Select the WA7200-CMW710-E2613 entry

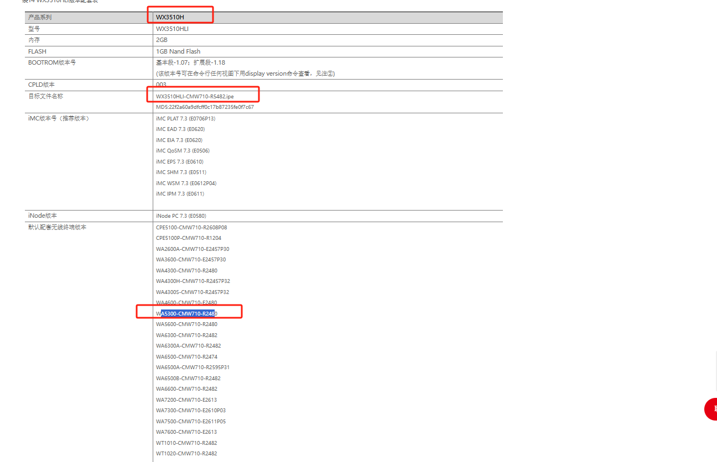(x=186, y=400)
